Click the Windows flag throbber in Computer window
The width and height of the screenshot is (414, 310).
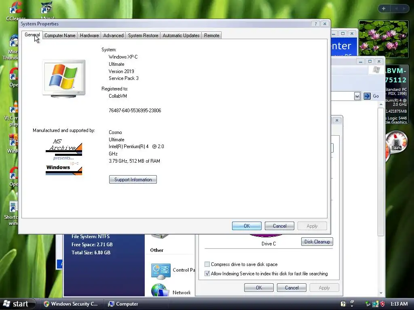tap(376, 70)
